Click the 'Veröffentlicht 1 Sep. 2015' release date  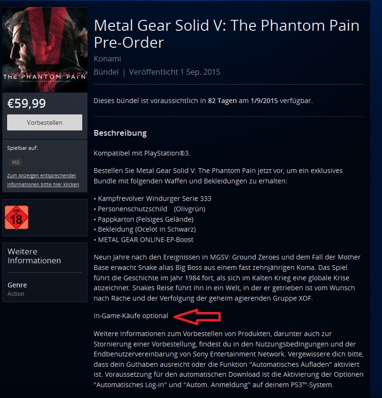click(174, 72)
